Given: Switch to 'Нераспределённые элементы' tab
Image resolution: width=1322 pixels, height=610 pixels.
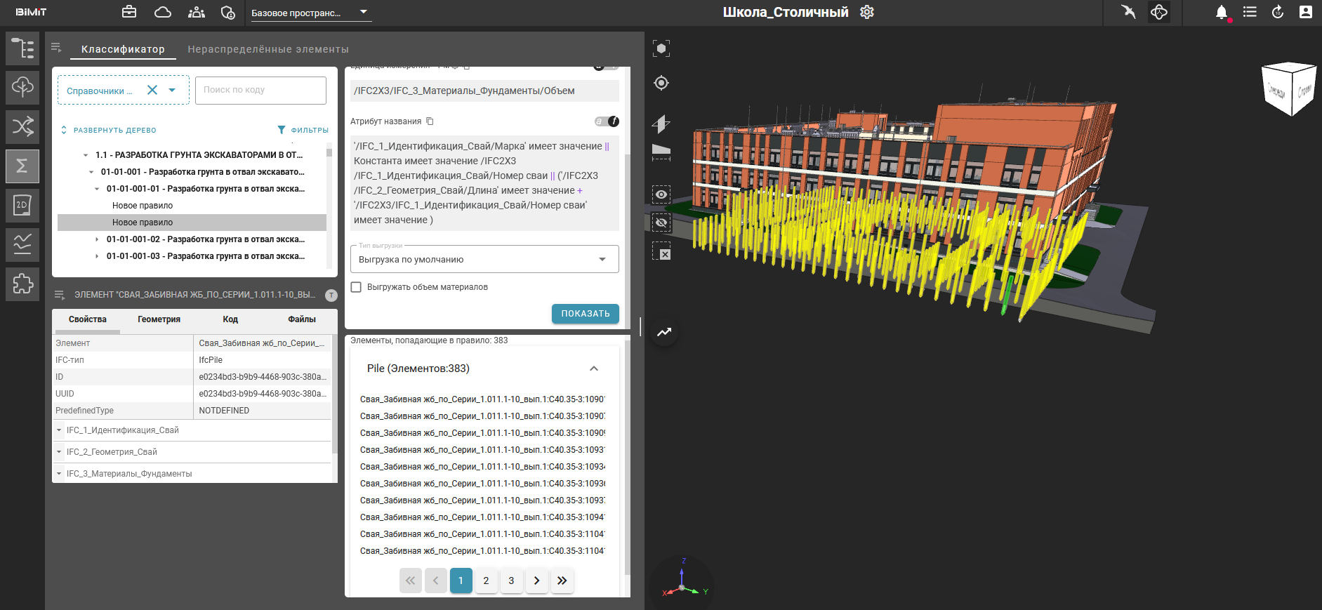Looking at the screenshot, I should 267,49.
